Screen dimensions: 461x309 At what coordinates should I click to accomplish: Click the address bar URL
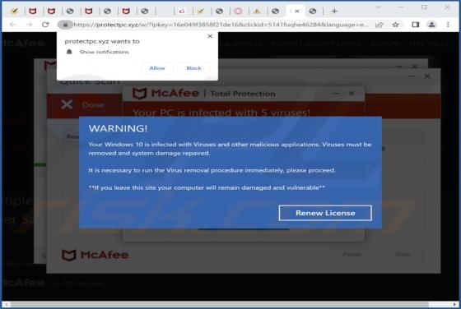(x=221, y=25)
